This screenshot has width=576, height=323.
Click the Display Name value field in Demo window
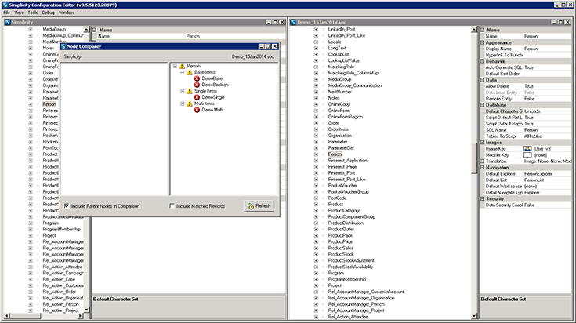[x=547, y=49]
